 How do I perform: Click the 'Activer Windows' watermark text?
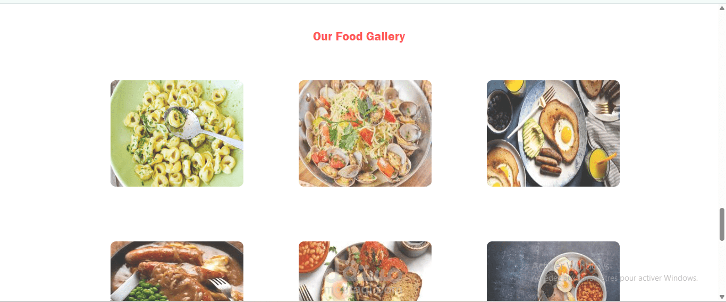571,266
